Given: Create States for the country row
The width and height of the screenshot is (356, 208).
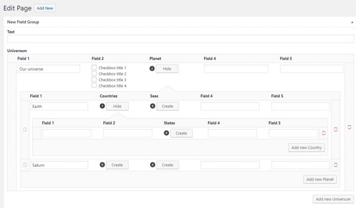Looking at the screenshot, I should 181,133.
